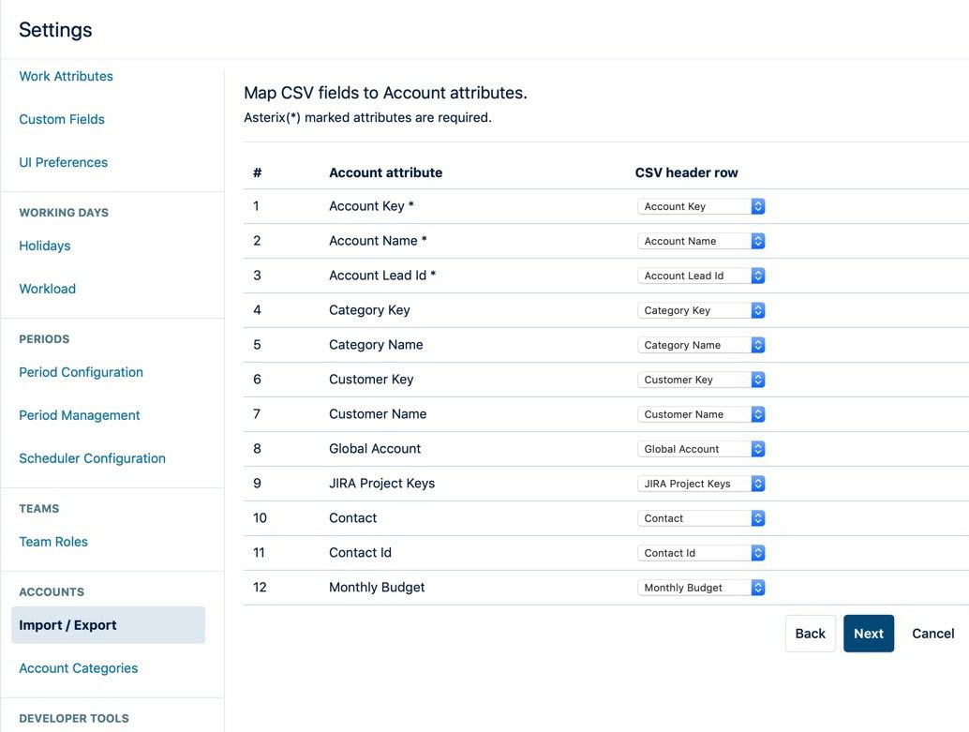Click the Next button
969x732 pixels.
[868, 634]
